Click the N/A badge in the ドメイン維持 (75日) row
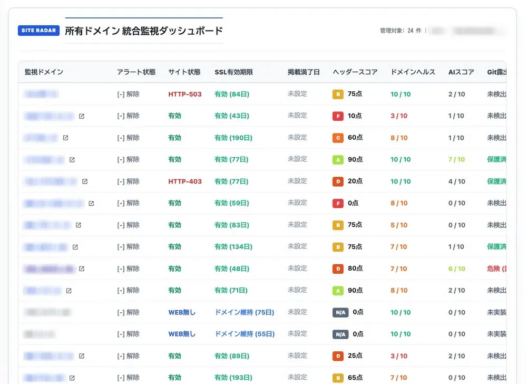This screenshot has height=384, width=527. [340, 312]
